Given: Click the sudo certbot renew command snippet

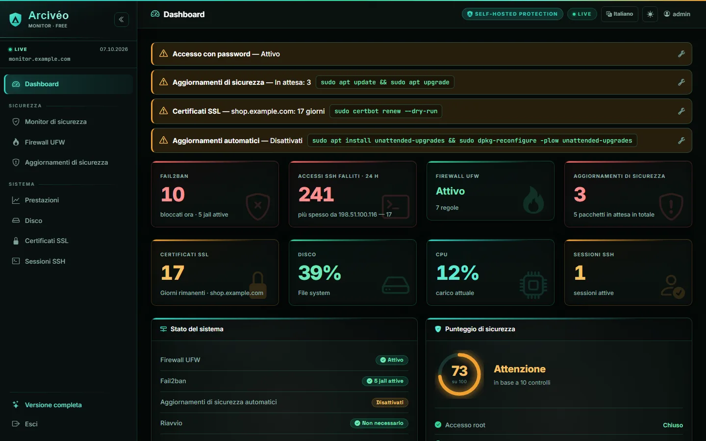Looking at the screenshot, I should (x=386, y=111).
